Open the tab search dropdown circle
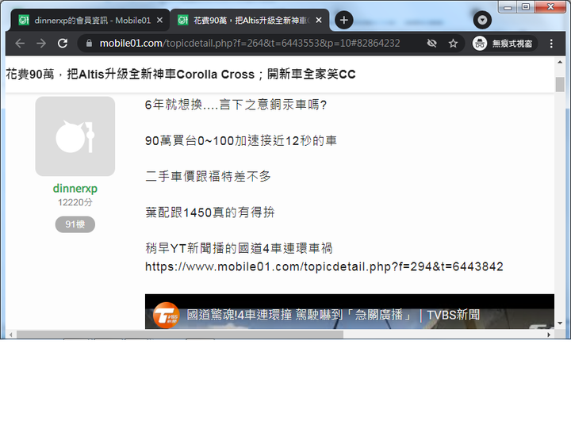Viewport: 571px width, 421px height. 482,20
